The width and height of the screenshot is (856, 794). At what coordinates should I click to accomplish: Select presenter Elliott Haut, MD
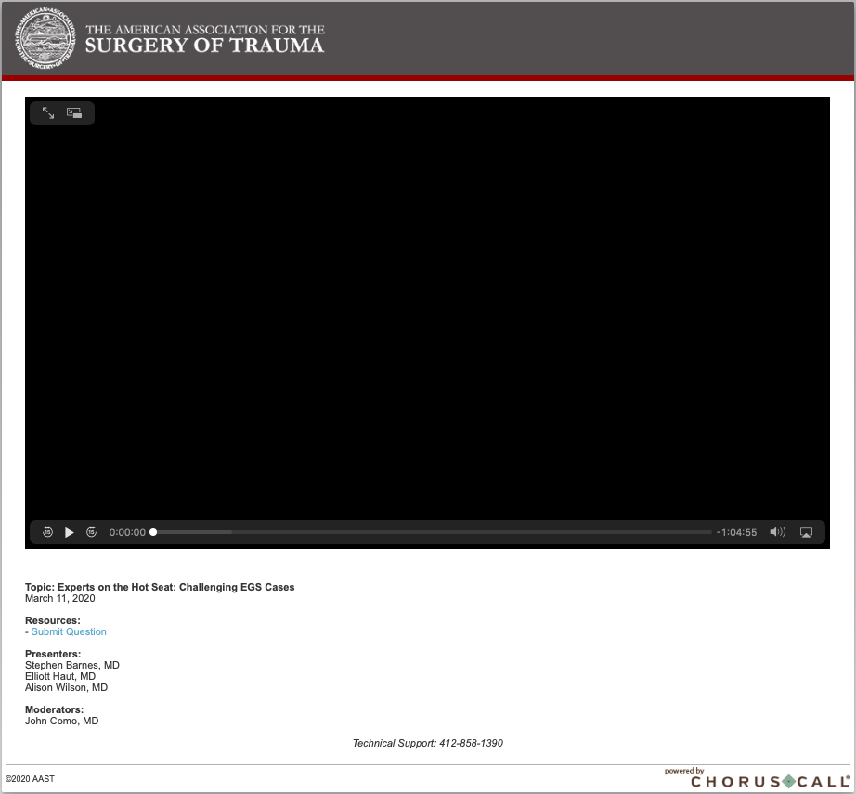tap(60, 677)
